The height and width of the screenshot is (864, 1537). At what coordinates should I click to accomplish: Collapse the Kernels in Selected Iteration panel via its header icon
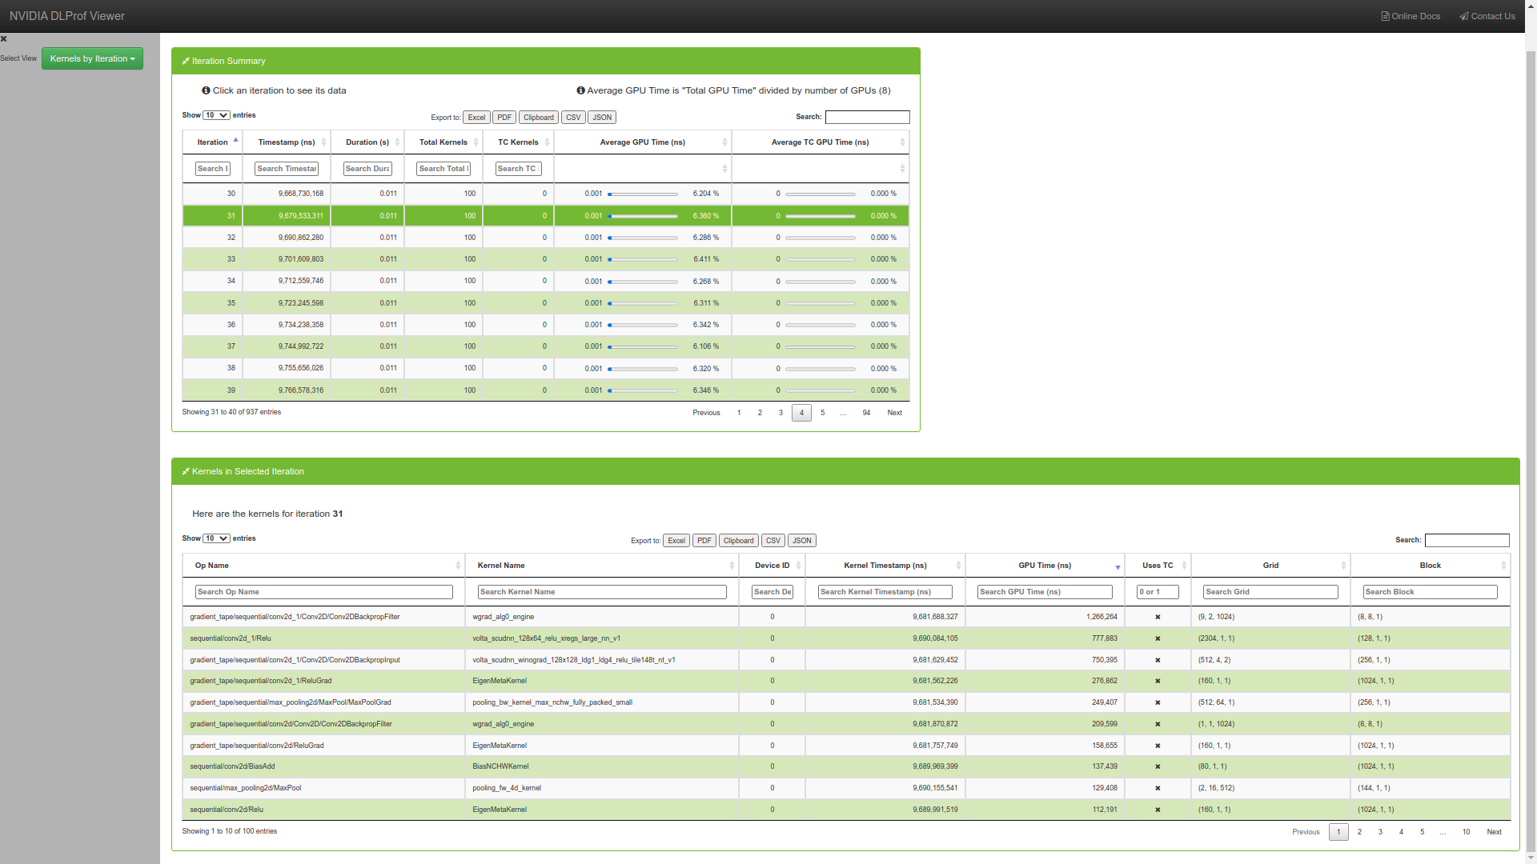[x=186, y=471]
